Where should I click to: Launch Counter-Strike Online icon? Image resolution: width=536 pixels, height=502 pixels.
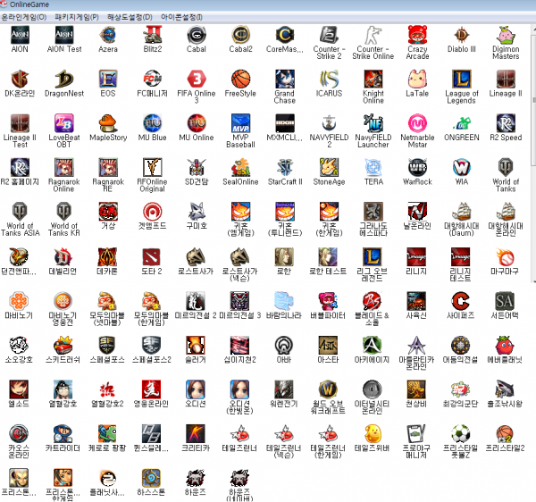373,35
